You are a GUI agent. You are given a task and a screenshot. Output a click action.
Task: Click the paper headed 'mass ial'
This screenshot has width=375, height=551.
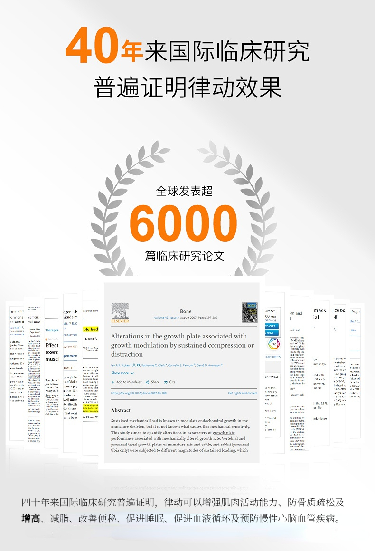coord(319,314)
